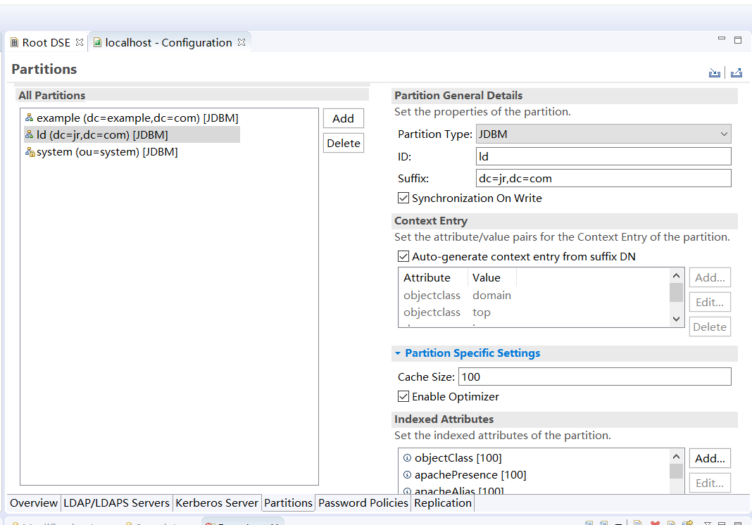Uncheck Enable Optimizer
Image resolution: width=752 pixels, height=525 pixels.
[x=403, y=396]
